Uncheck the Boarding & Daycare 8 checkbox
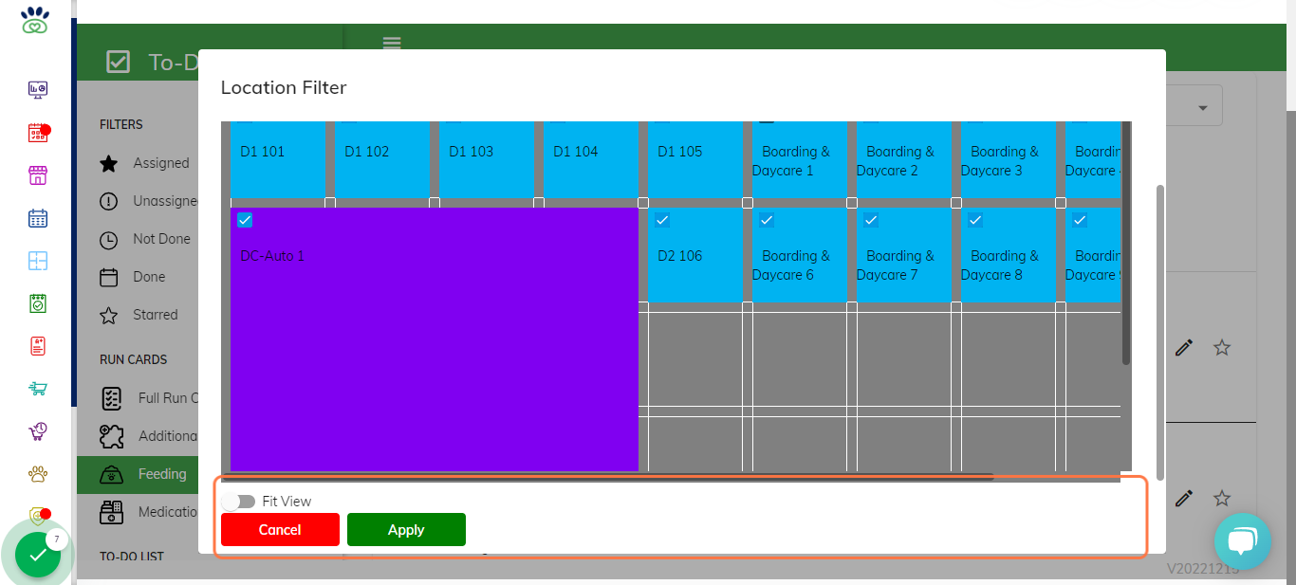This screenshot has width=1296, height=585. click(975, 220)
